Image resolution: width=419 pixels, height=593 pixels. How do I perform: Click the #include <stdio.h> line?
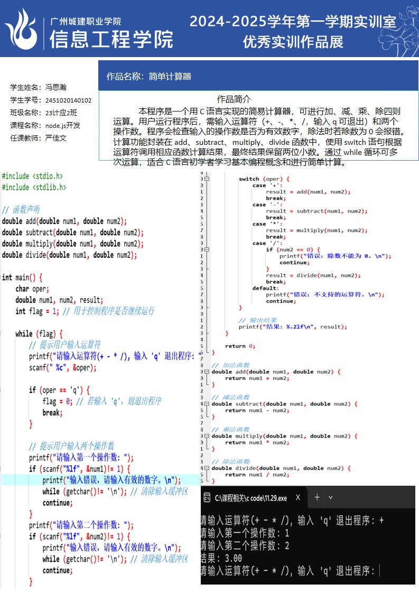tap(32, 176)
